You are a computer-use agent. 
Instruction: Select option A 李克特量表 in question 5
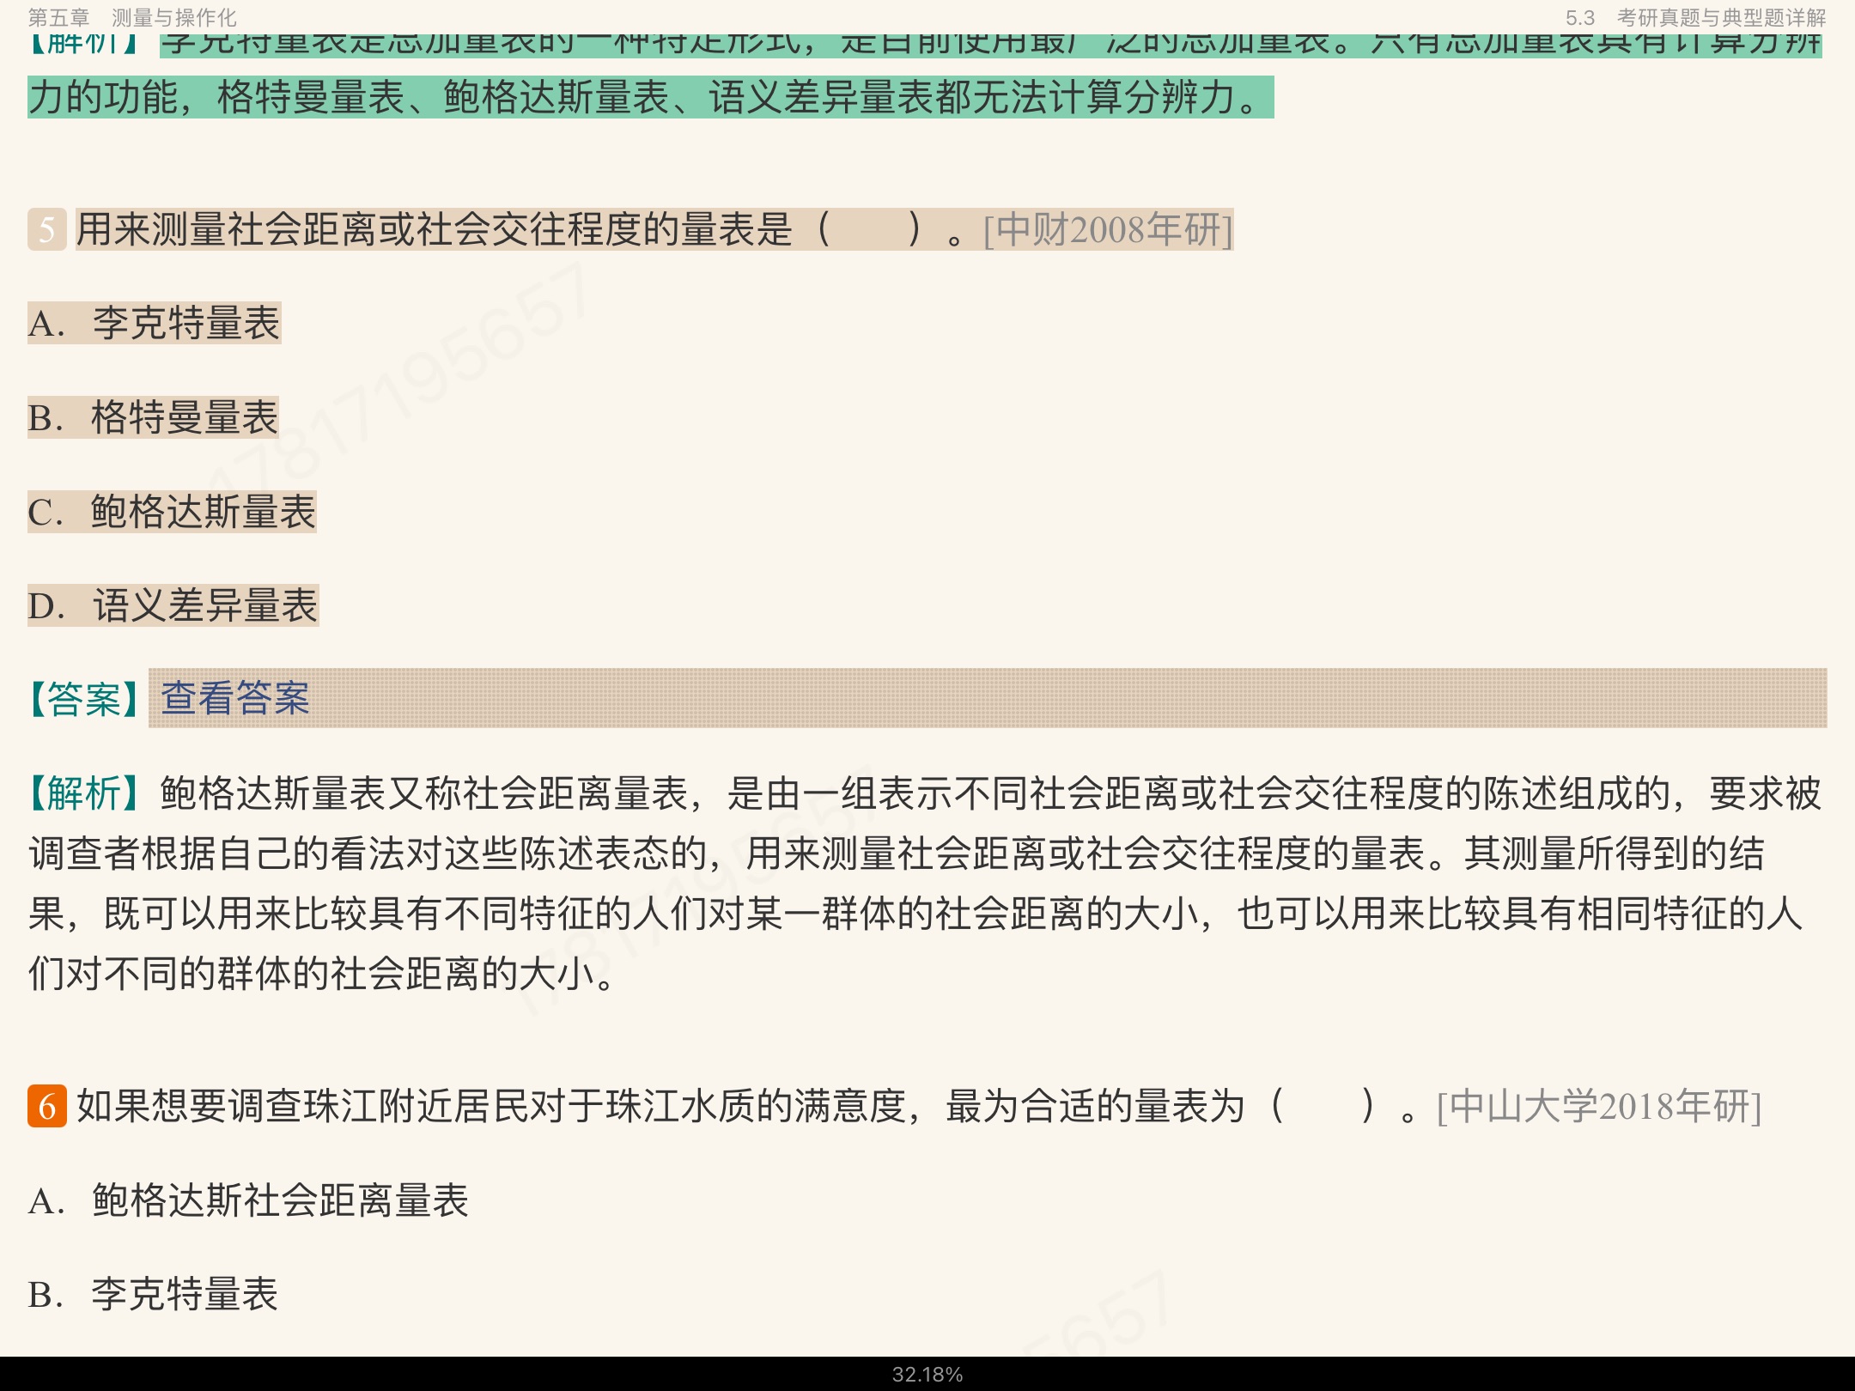pos(155,324)
